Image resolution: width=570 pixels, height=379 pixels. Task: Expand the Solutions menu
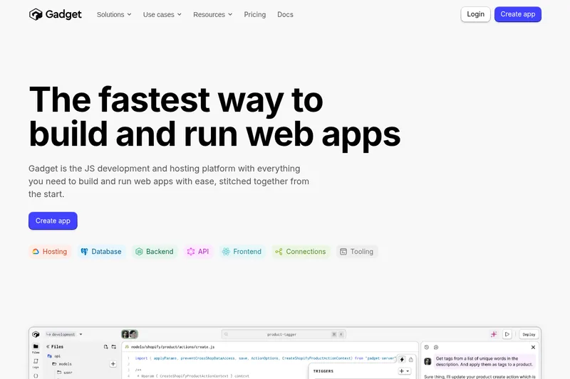(114, 14)
